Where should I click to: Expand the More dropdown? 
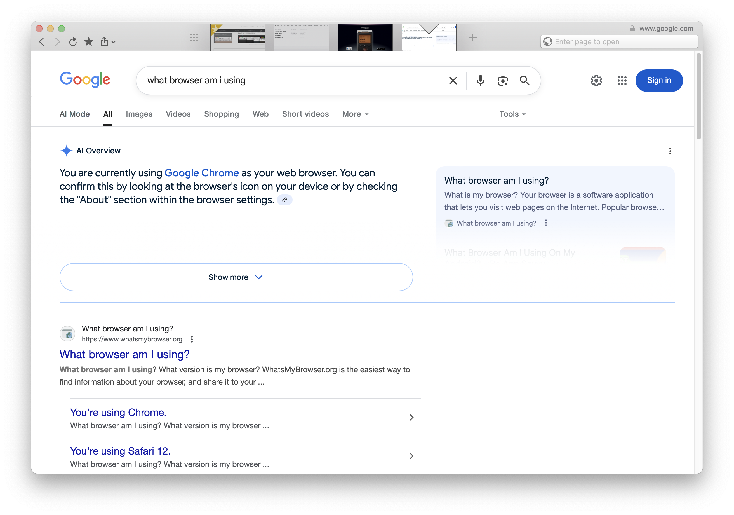356,114
